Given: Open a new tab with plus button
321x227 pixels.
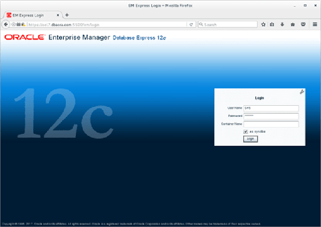Looking at the screenshot, I should pyautogui.click(x=67, y=15).
